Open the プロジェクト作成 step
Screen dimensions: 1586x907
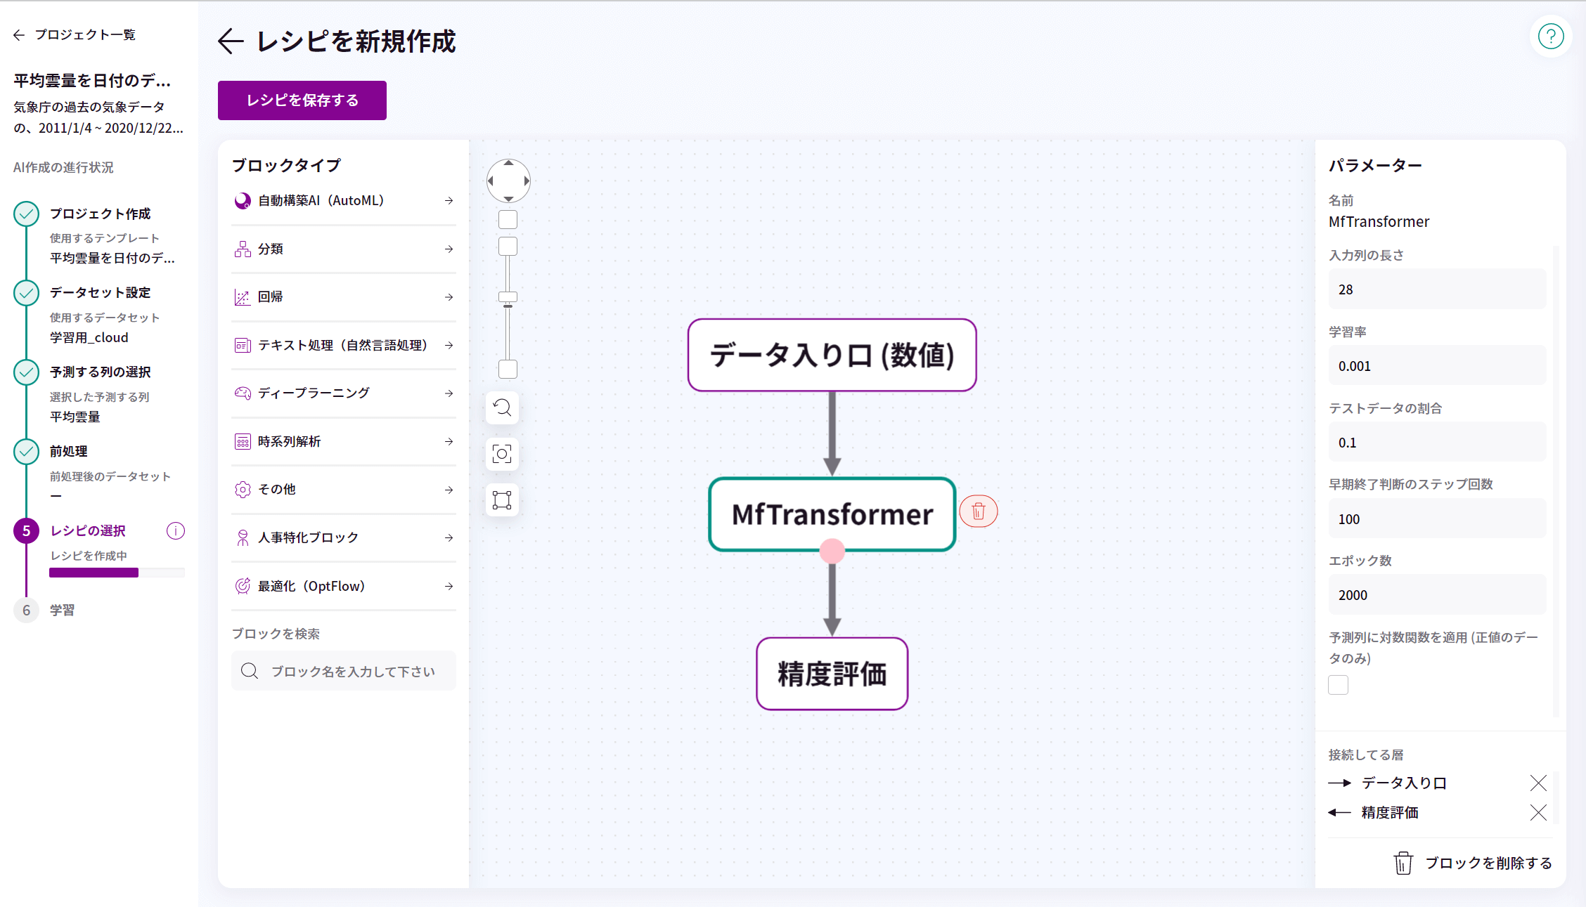100,214
